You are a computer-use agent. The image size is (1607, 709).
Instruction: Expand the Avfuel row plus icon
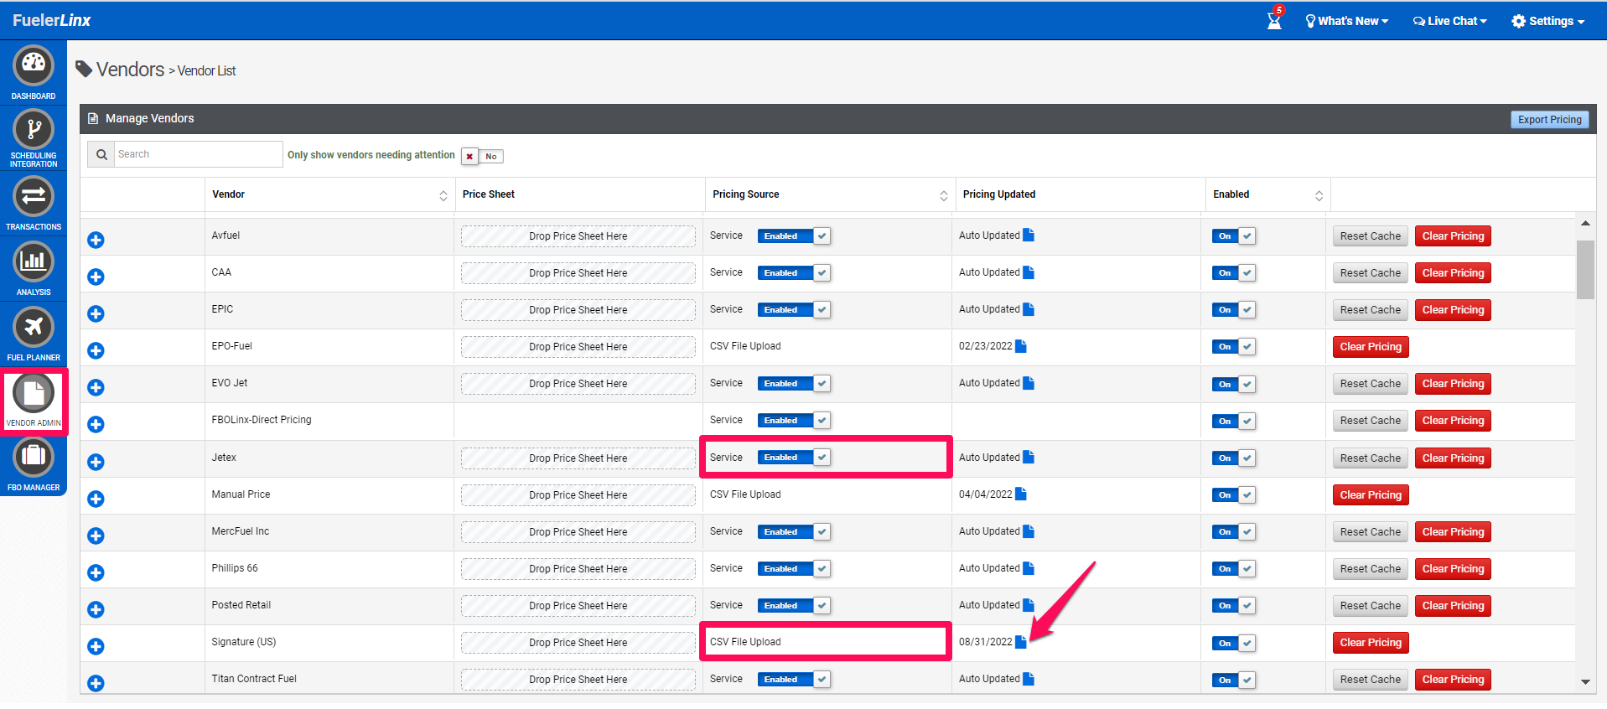(x=96, y=241)
